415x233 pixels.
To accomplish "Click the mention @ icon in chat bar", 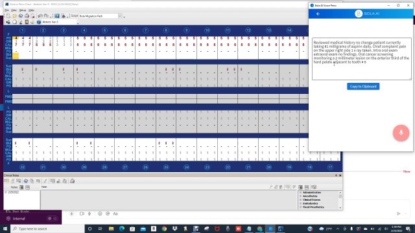I will point(108,214).
